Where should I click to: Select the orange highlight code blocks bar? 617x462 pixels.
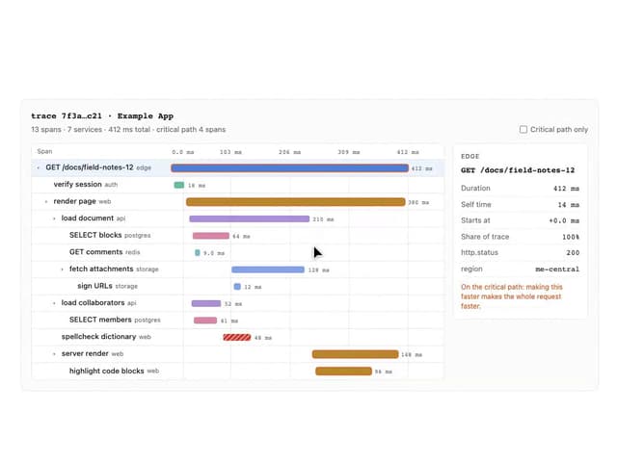(x=343, y=371)
